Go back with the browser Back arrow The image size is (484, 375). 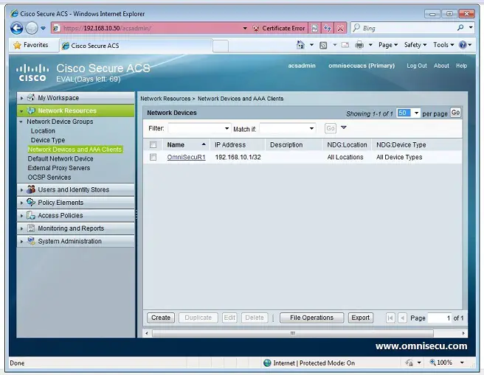pos(17,28)
